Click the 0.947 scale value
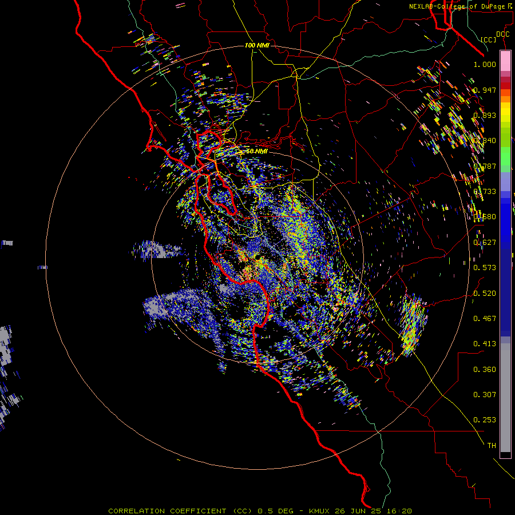The image size is (515, 515). coord(485,90)
